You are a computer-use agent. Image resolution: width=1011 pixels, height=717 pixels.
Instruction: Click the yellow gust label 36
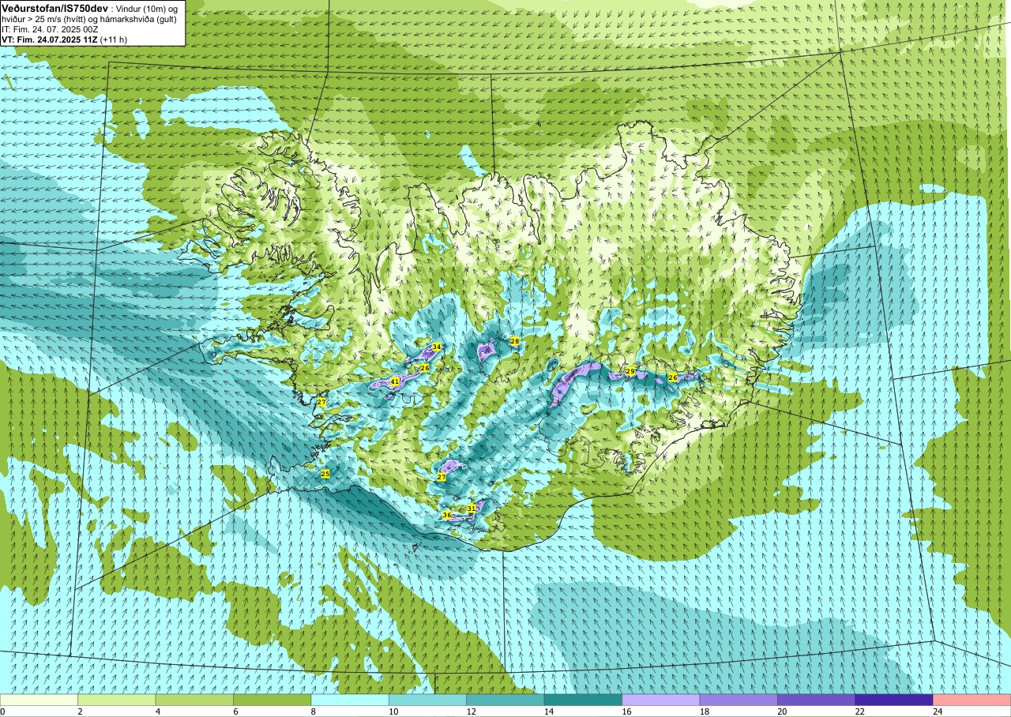[447, 516]
